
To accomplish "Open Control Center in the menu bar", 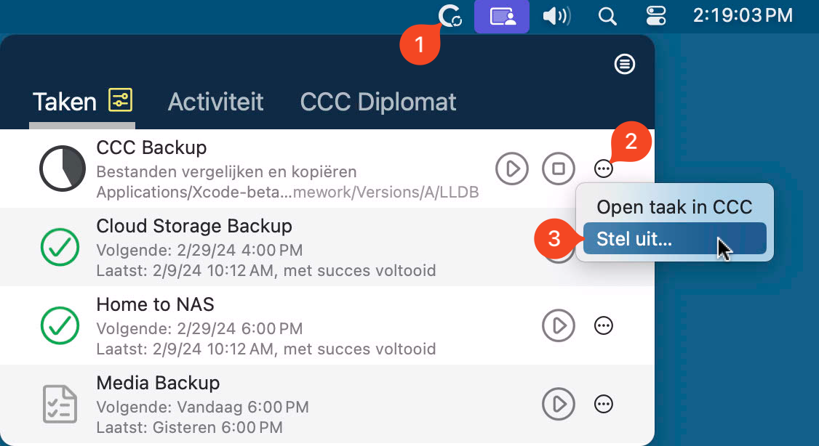I will click(655, 17).
